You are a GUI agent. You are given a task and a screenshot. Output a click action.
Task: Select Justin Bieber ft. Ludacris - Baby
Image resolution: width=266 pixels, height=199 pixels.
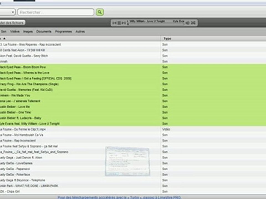tap(133, 118)
